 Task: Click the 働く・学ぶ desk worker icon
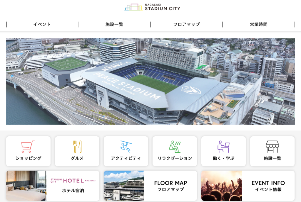point(223,147)
